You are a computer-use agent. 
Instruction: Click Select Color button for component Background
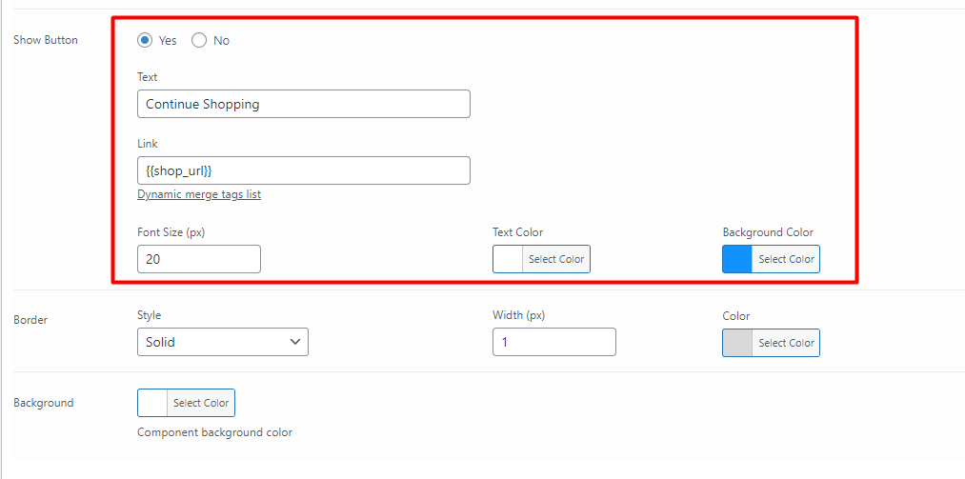[x=201, y=403]
